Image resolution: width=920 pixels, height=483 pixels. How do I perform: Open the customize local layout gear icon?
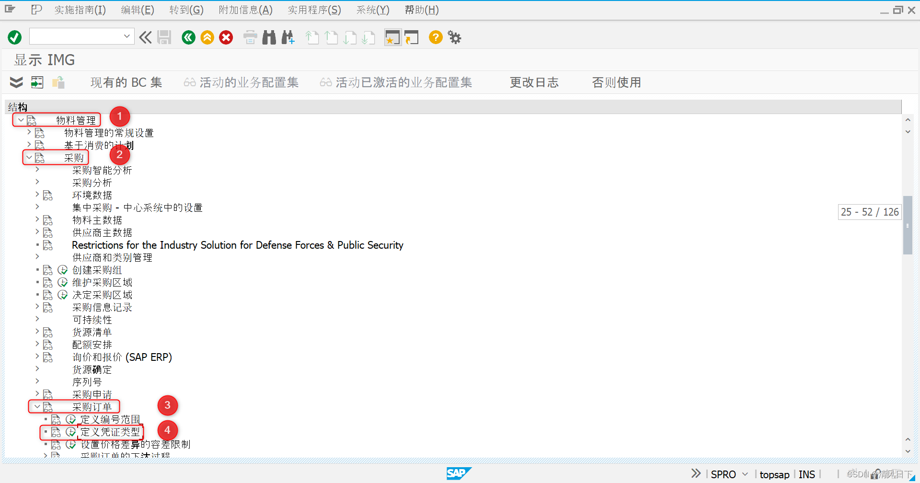pyautogui.click(x=454, y=37)
